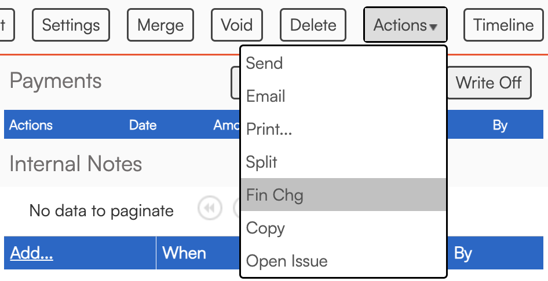Choose Open Issue menu entry
The width and height of the screenshot is (548, 281).
(x=287, y=261)
